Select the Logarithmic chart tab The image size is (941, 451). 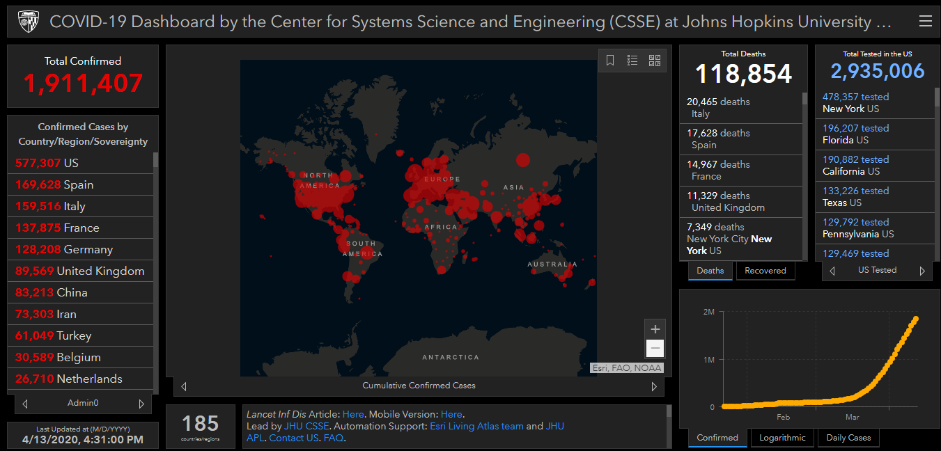(783, 438)
